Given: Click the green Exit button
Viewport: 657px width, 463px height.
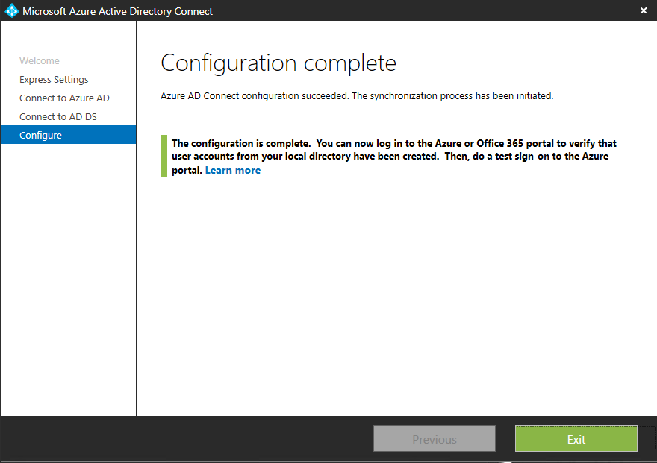Looking at the screenshot, I should pos(576,438).
